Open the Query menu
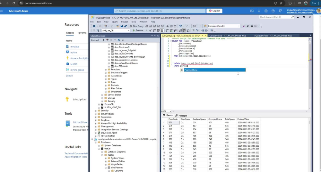This screenshot has width=321, height=172. [x=115, y=22]
